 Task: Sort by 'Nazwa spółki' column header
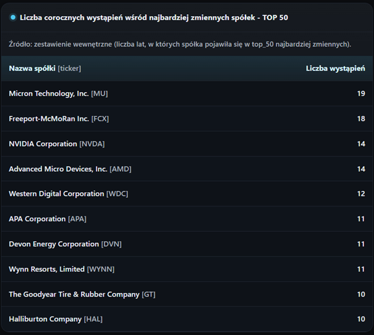(45, 68)
